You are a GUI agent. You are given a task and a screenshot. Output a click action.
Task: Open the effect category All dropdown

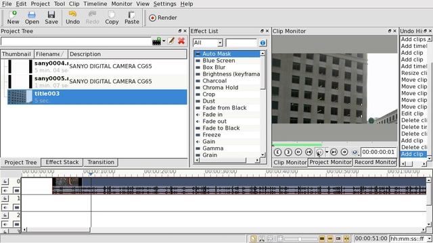208,43
